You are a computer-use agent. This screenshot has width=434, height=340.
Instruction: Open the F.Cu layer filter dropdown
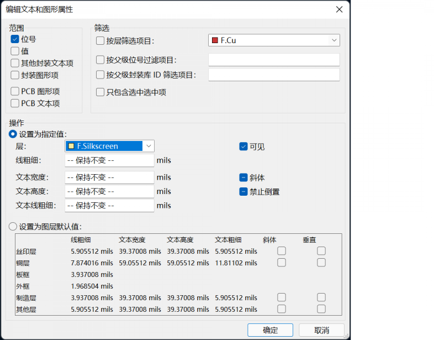coord(274,40)
